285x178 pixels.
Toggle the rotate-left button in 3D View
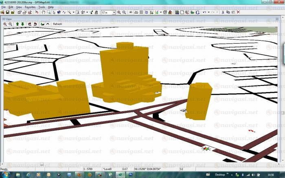[x=30, y=24]
